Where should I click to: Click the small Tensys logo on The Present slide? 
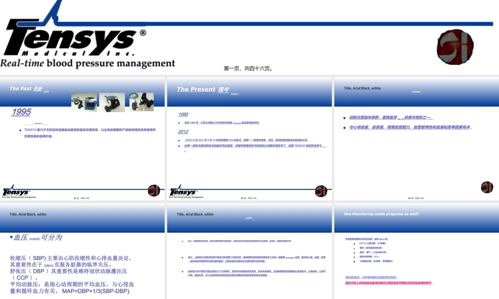[x=183, y=192]
